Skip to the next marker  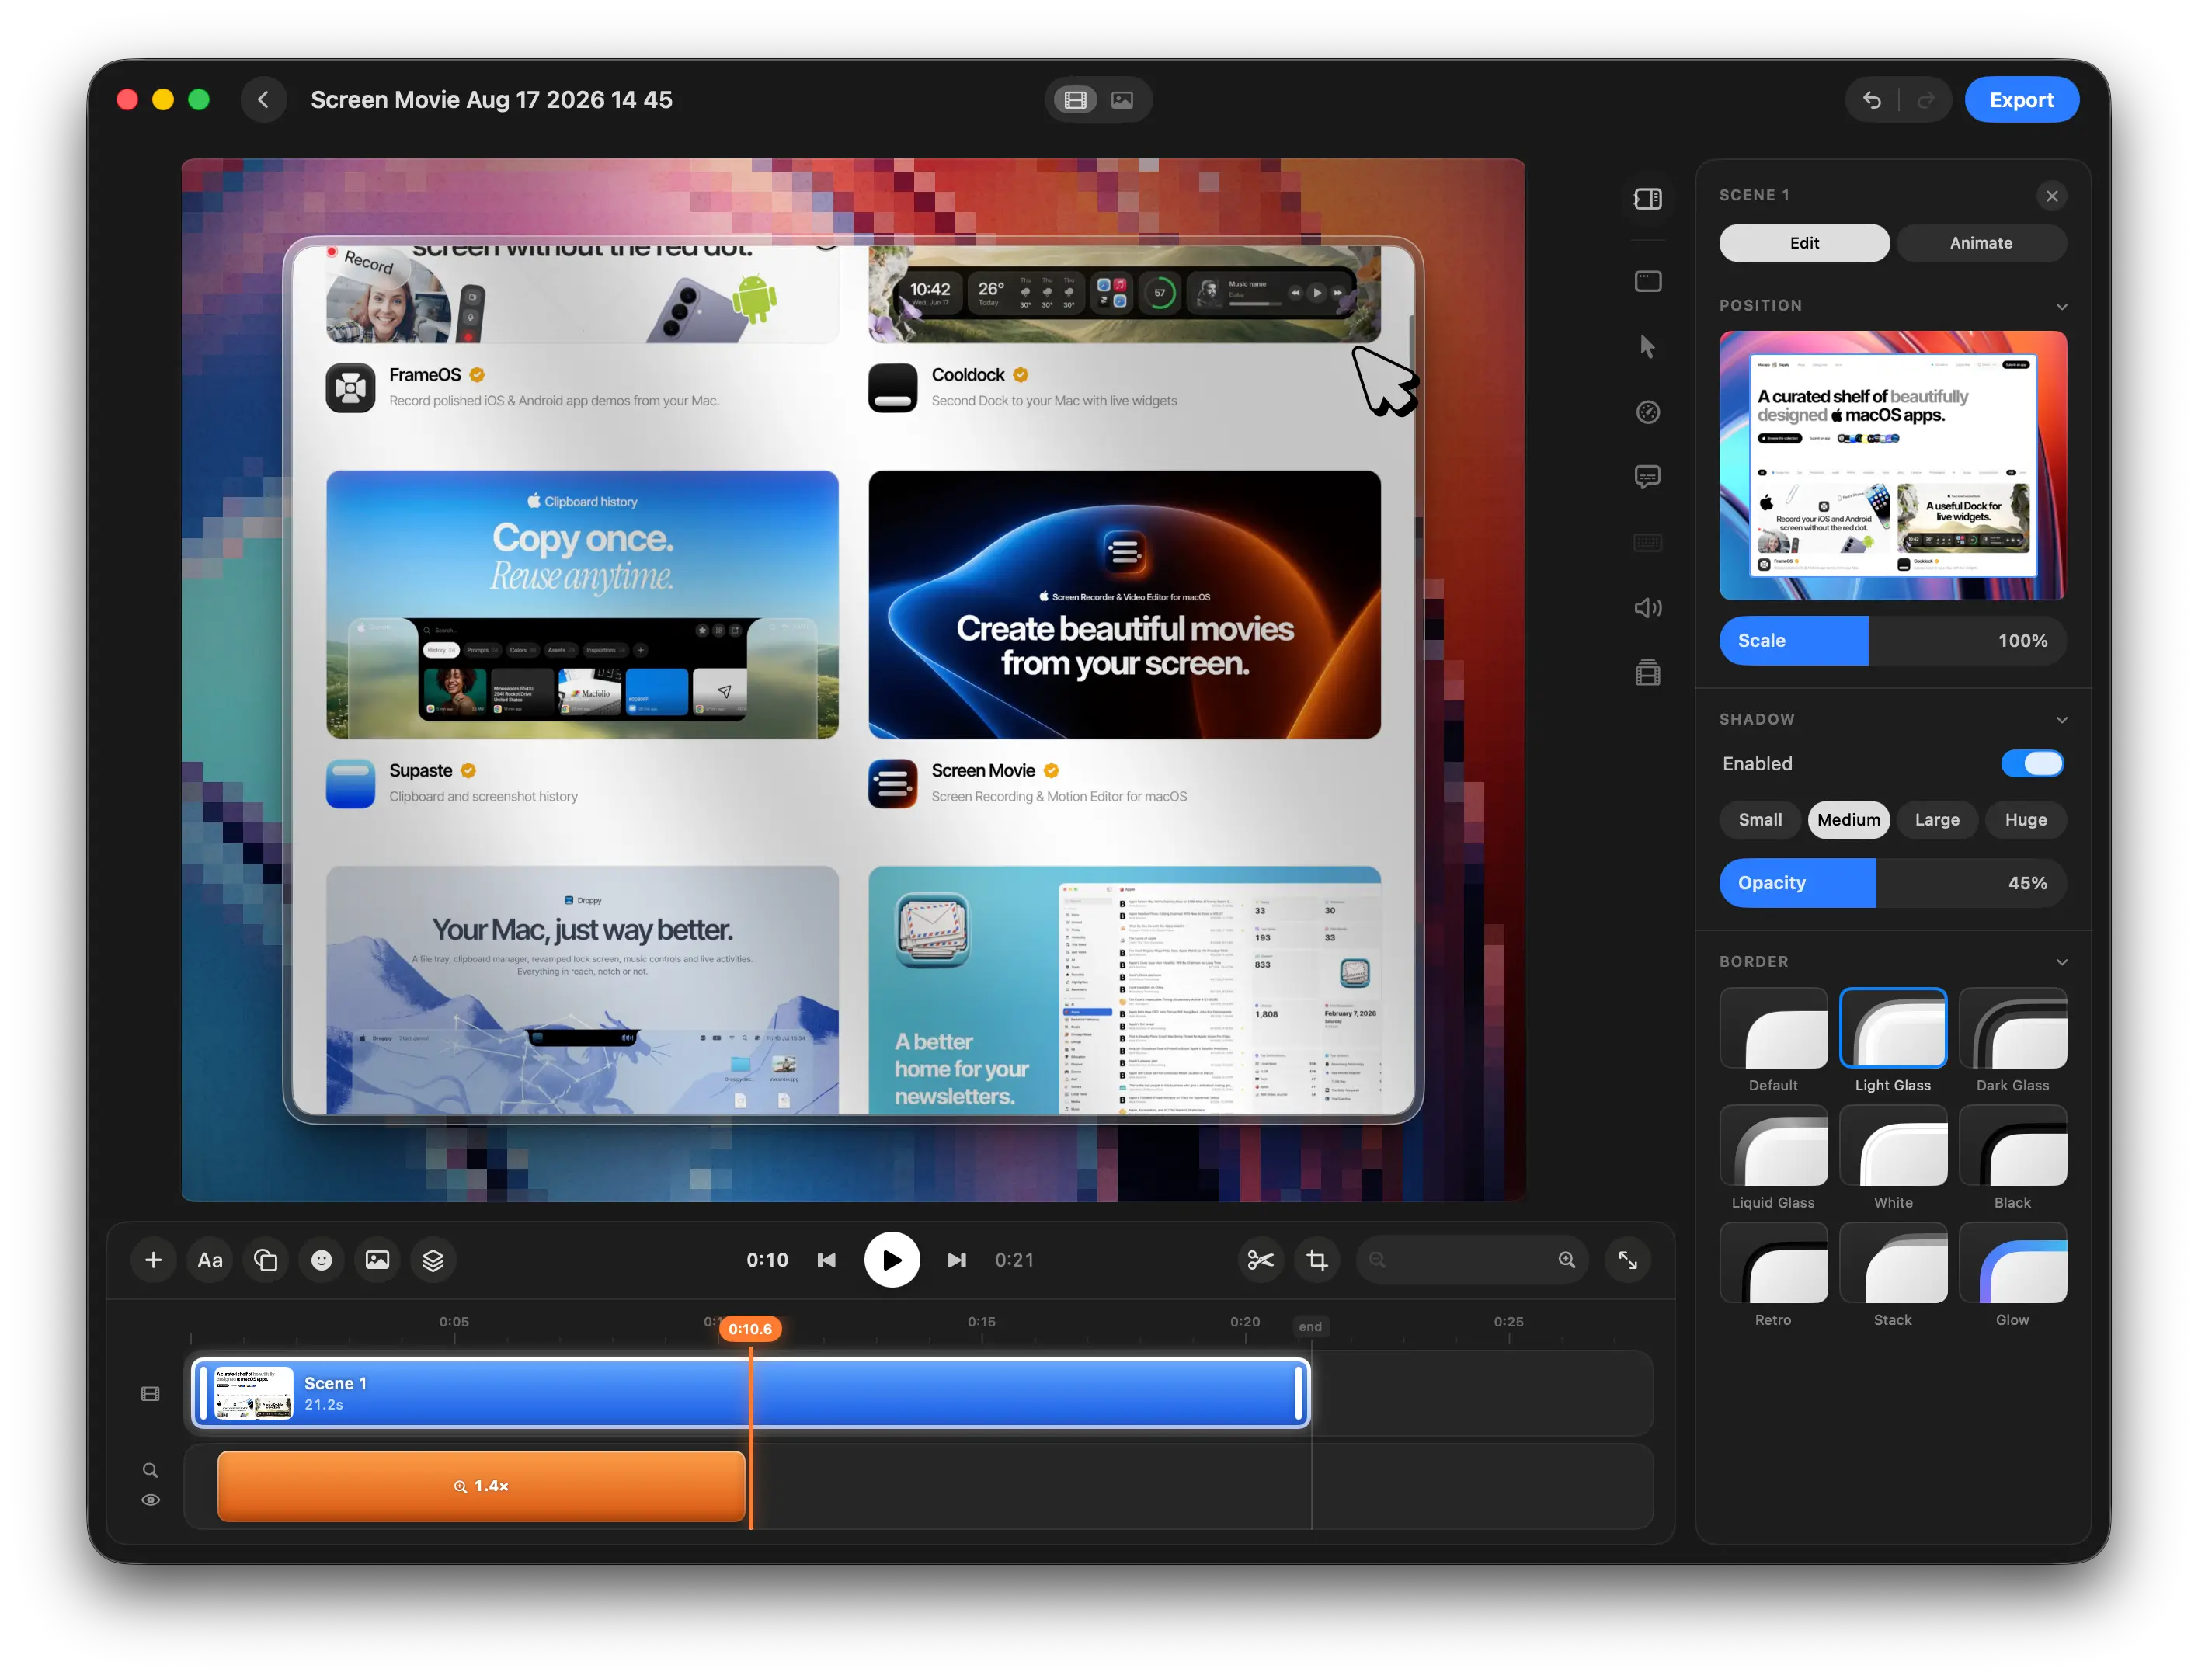(x=957, y=1260)
